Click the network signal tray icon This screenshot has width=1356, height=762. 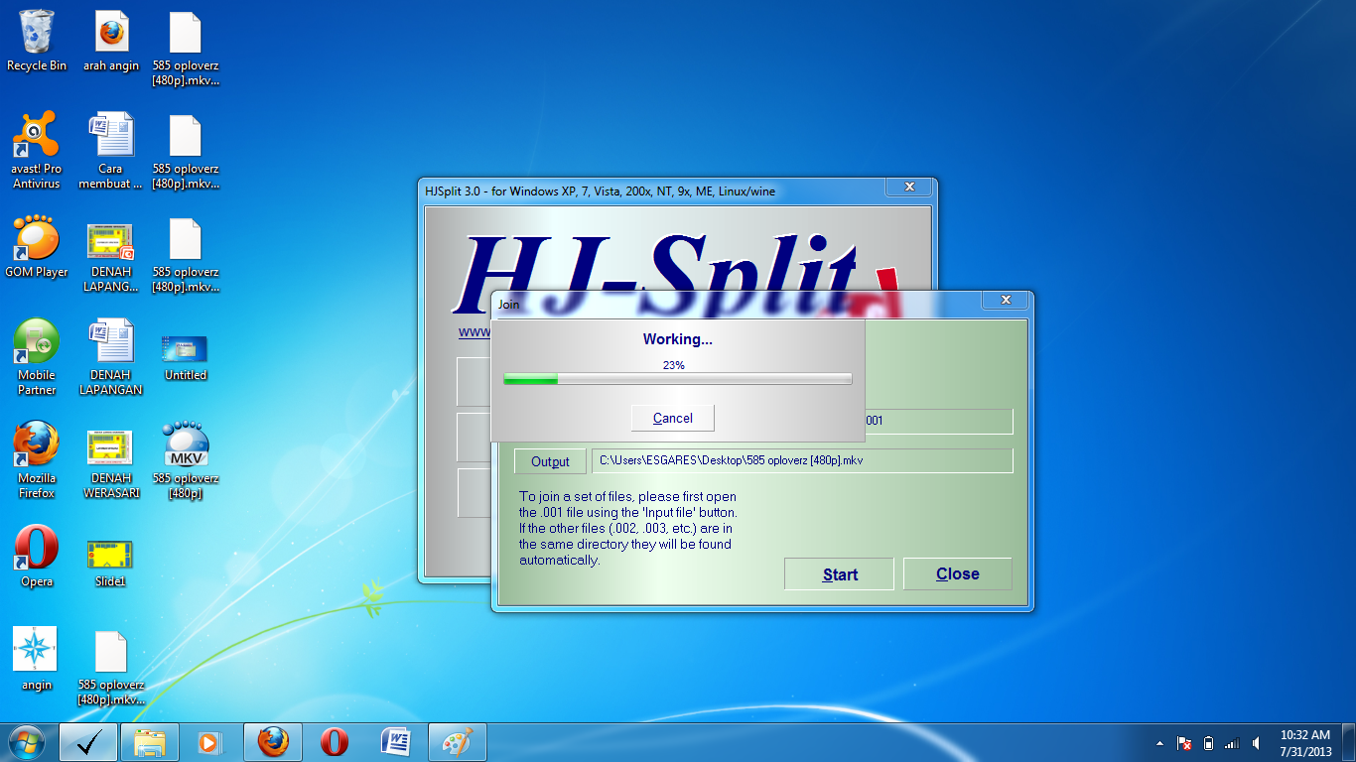click(x=1232, y=743)
